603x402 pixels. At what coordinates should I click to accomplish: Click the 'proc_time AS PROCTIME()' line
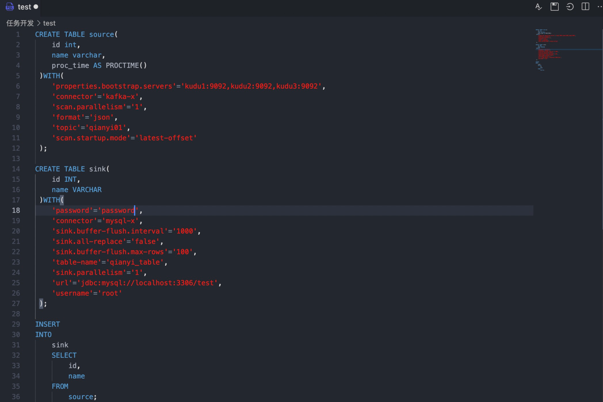click(x=99, y=66)
